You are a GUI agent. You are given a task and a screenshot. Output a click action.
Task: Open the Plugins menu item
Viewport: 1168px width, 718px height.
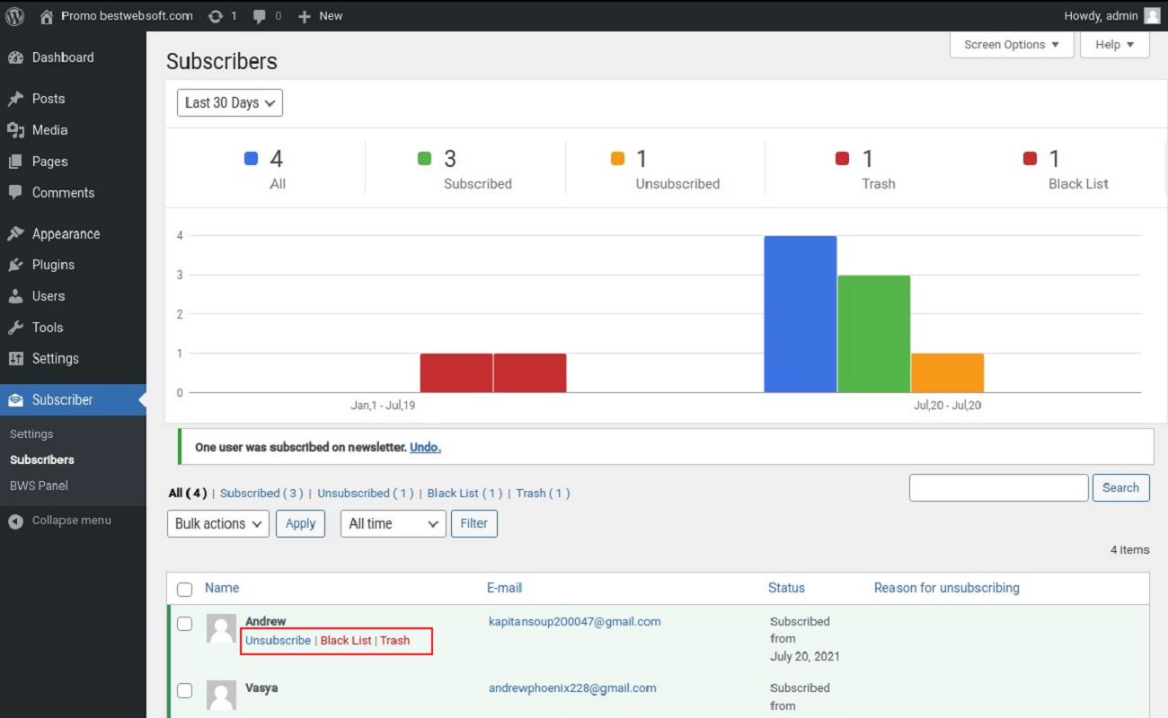pyautogui.click(x=73, y=265)
